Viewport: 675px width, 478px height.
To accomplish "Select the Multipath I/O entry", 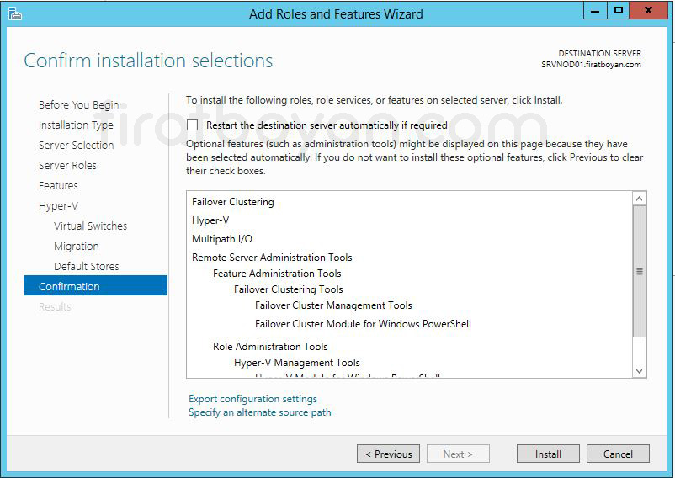I will tap(222, 239).
